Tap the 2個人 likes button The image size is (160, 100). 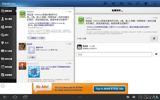coord(32,57)
